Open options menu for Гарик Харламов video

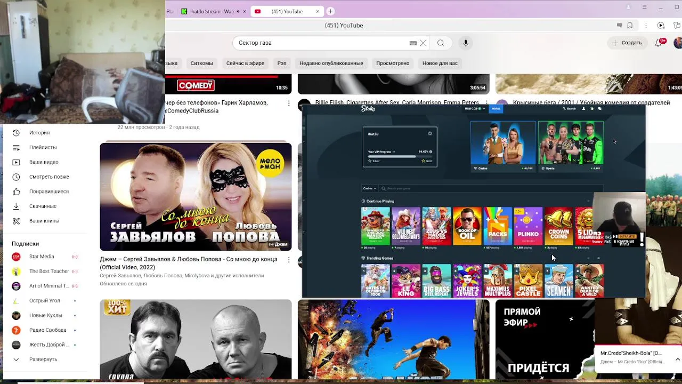pyautogui.click(x=289, y=103)
